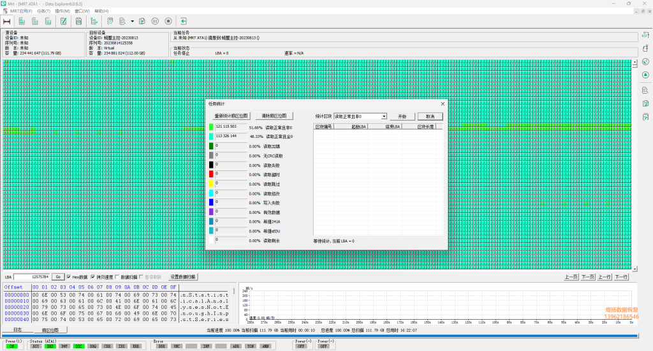Click the second green document toolbar icon

[x=35, y=21]
